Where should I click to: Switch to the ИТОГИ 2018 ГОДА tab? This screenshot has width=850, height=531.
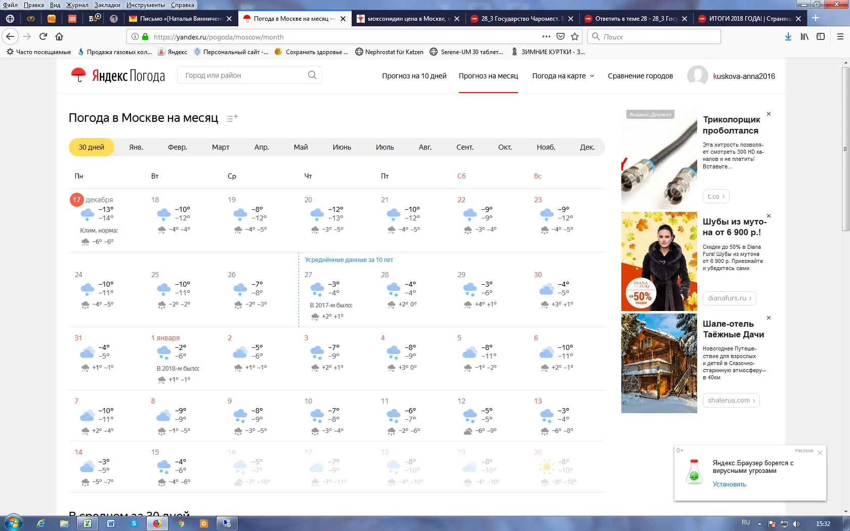coord(750,19)
